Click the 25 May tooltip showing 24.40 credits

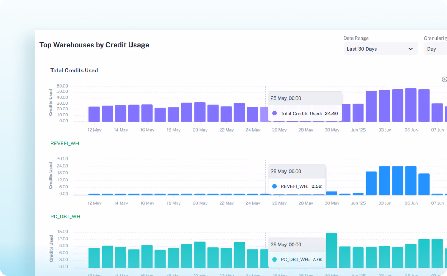tap(305, 106)
